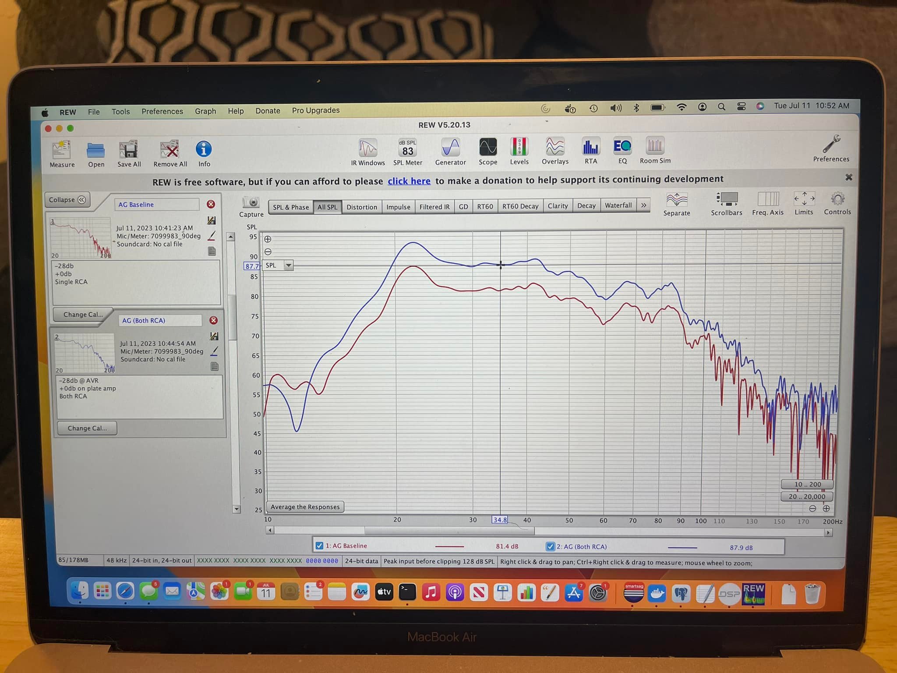Open the GD tab
Image resolution: width=897 pixels, height=673 pixels.
point(463,206)
